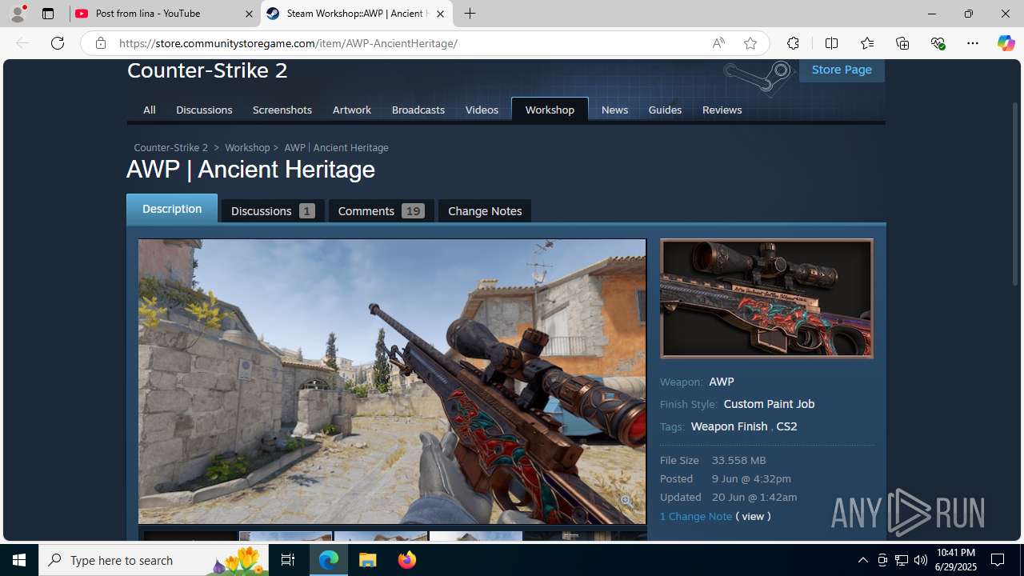Open Settings and more ellipsis menu
1024x576 pixels.
pyautogui.click(x=973, y=43)
